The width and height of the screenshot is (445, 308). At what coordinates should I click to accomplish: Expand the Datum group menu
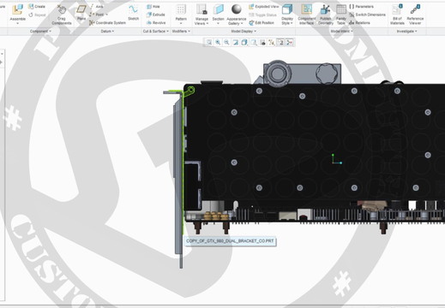click(107, 31)
